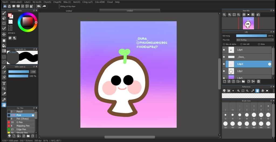This screenshot has height=142, width=276.
Task: Select the Lasso tool
Action: point(4,62)
